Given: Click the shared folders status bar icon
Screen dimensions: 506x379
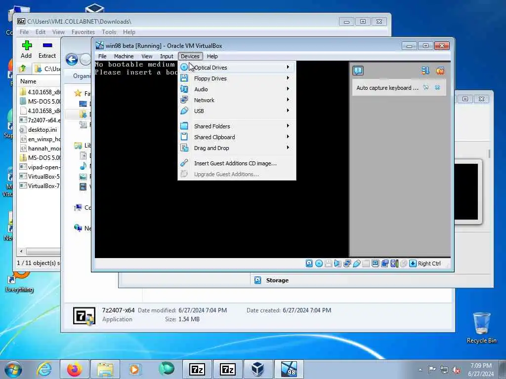Looking at the screenshot, I should click(x=366, y=264).
